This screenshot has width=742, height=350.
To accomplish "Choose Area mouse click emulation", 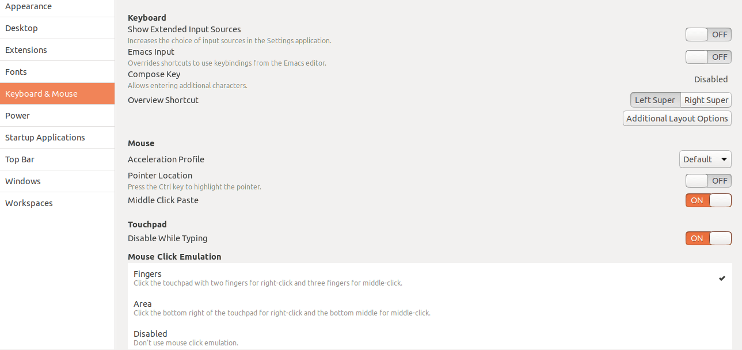I will 429,308.
